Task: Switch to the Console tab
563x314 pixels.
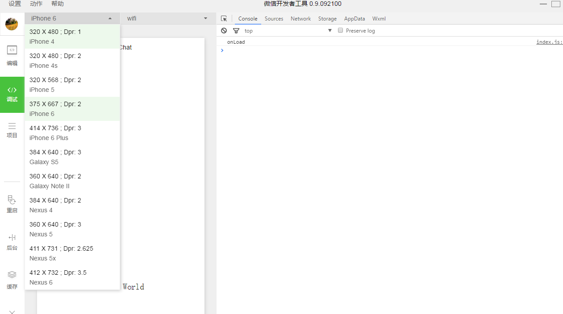Action: tap(248, 19)
